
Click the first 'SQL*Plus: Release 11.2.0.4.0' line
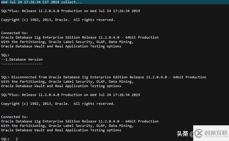point(70,11)
